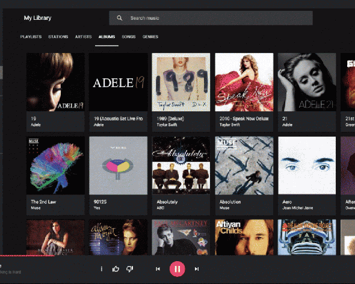Viewport: 355px width, 284px height.
Task: Open the Alan Parsons Project album cover
Action: coord(307,237)
